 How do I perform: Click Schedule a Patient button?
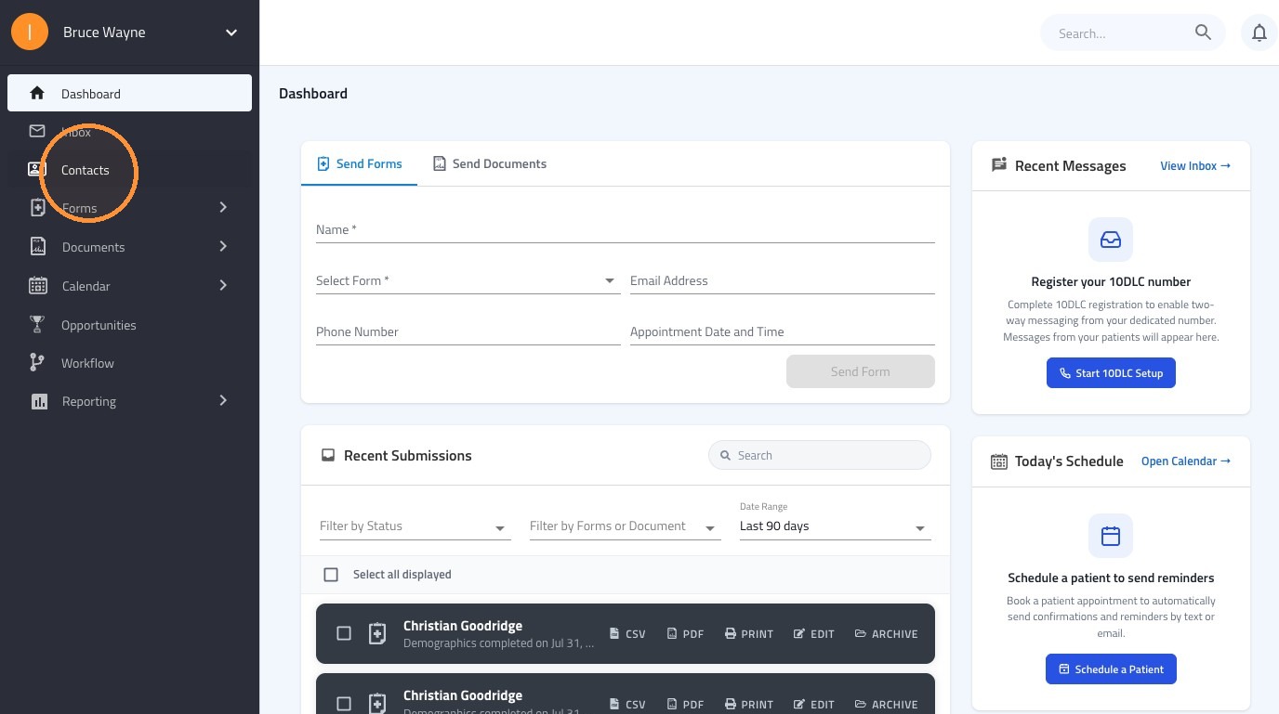[1111, 669]
